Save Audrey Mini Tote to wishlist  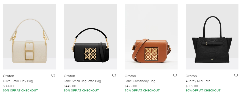pyautogui.click(x=236, y=76)
